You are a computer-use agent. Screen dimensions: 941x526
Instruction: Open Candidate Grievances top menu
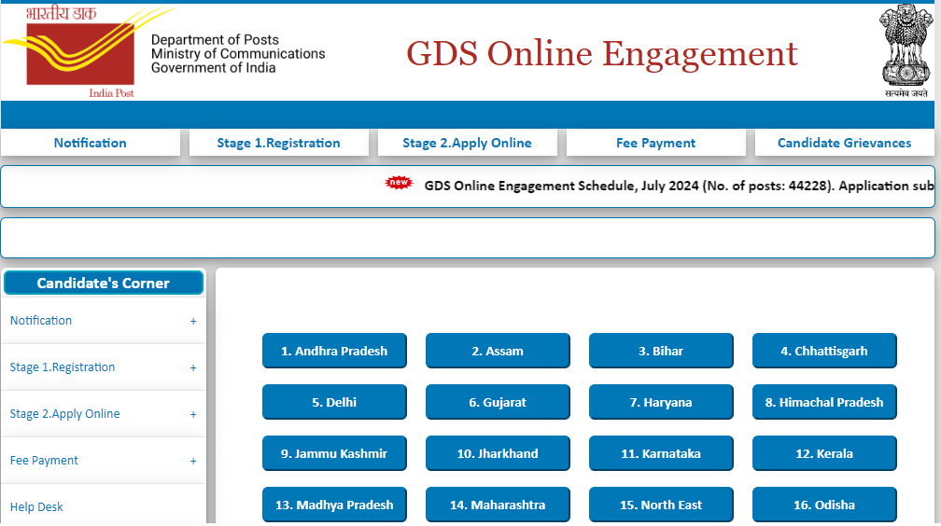[x=844, y=143]
